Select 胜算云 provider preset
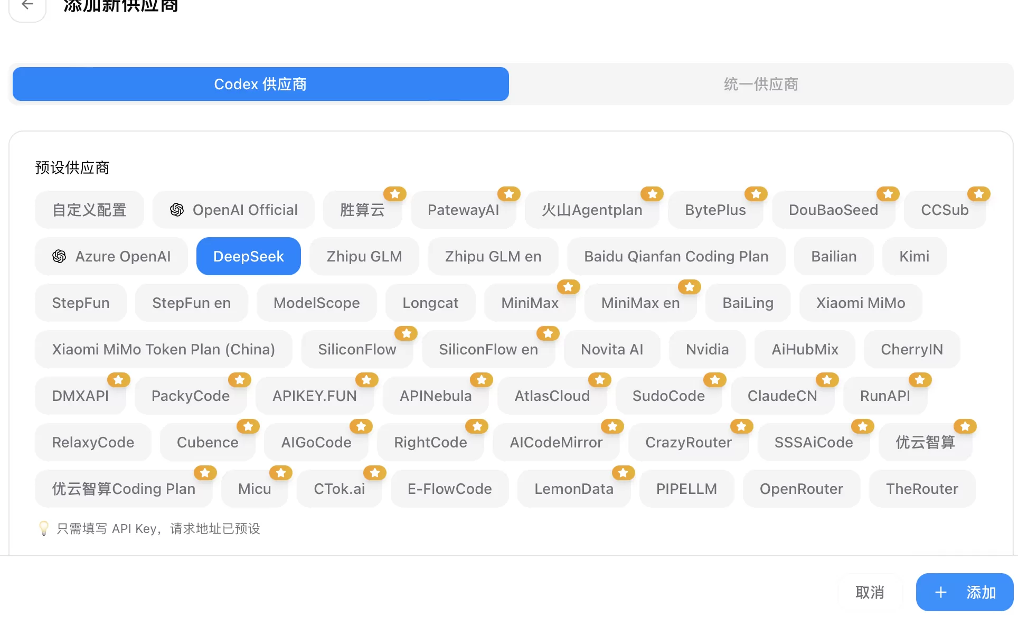 tap(362, 210)
